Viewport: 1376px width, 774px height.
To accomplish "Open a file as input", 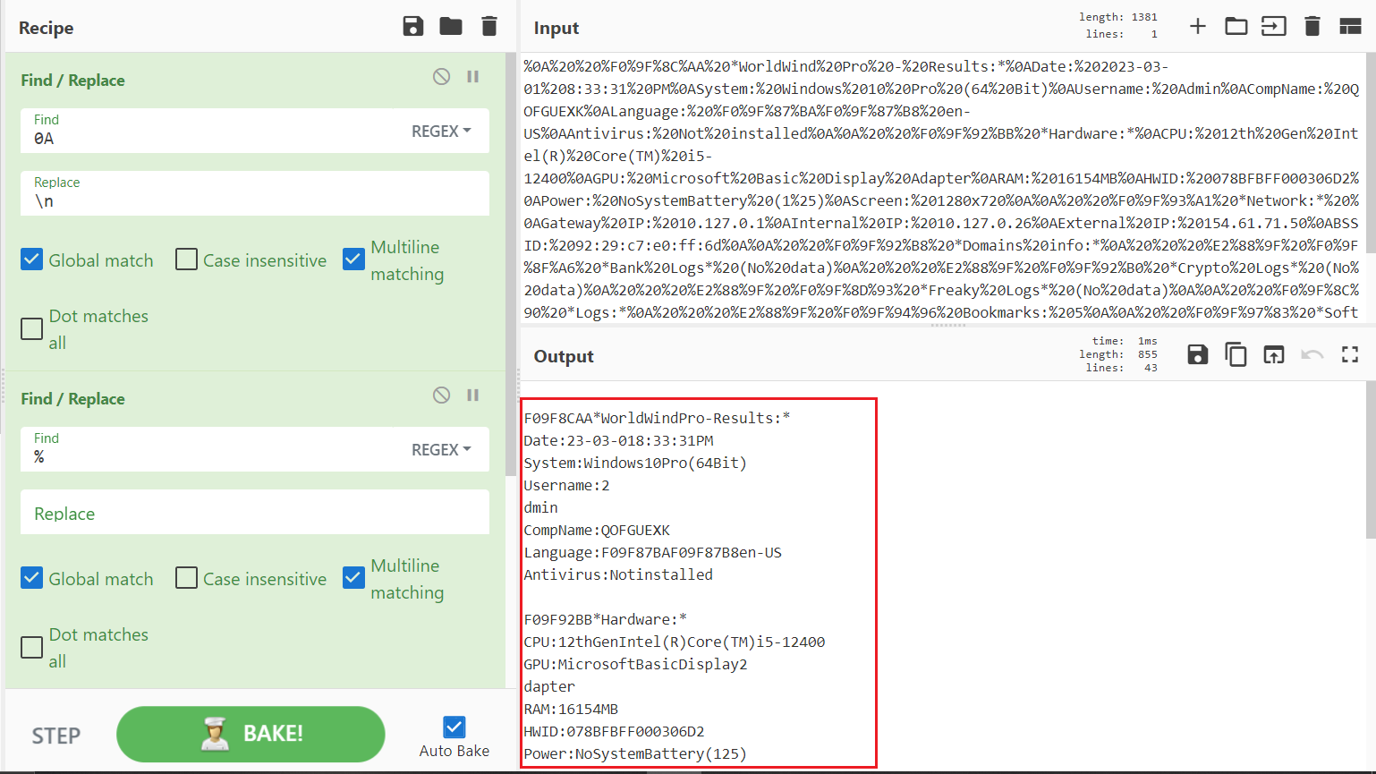I will 1236,27.
